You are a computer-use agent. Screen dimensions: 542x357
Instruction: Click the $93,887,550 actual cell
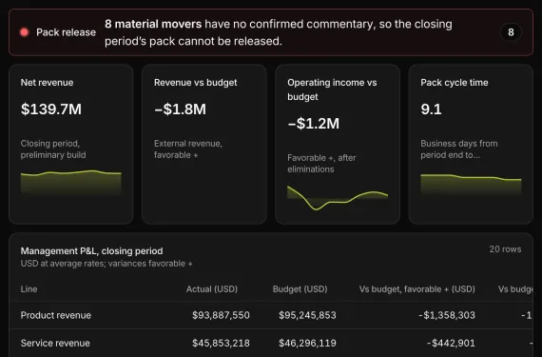pyautogui.click(x=221, y=315)
